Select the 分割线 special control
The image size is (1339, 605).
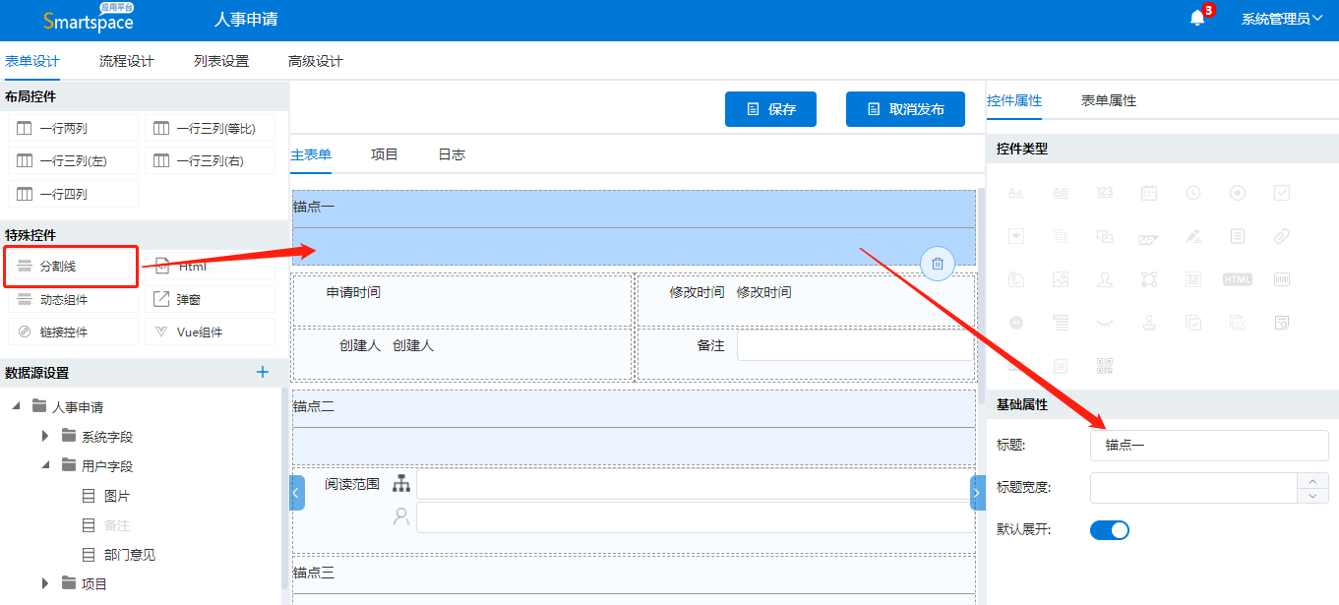click(74, 267)
